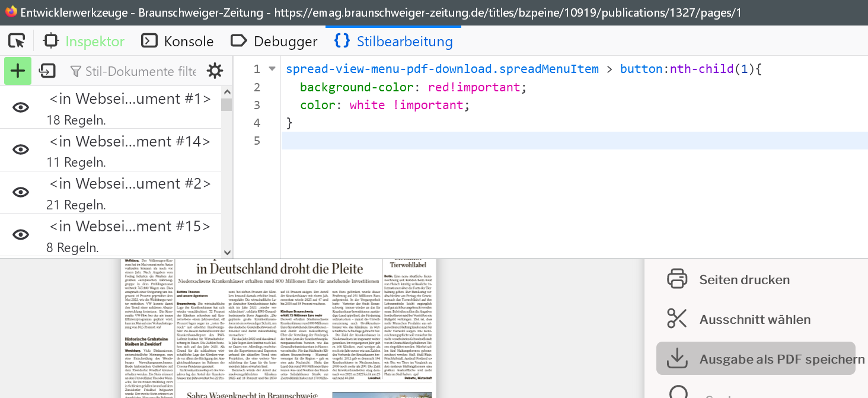Open style editor options gear
868x398 pixels.
[x=215, y=71]
